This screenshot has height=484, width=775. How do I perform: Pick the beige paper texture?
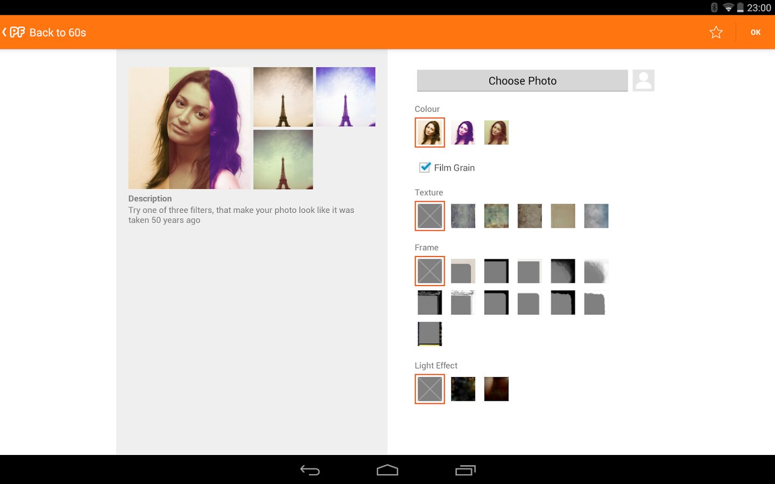(x=563, y=216)
